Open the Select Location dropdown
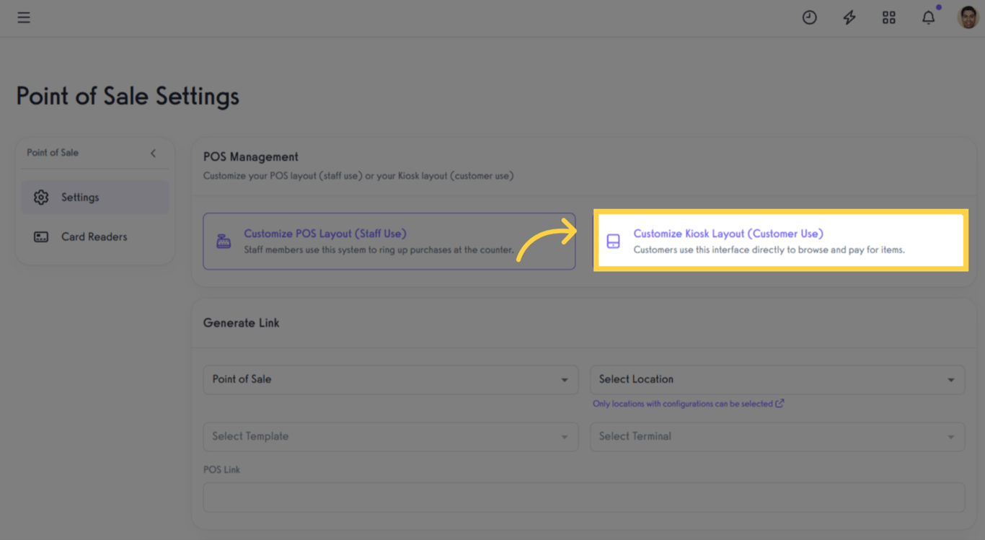Image resolution: width=985 pixels, height=540 pixels. pyautogui.click(x=777, y=380)
